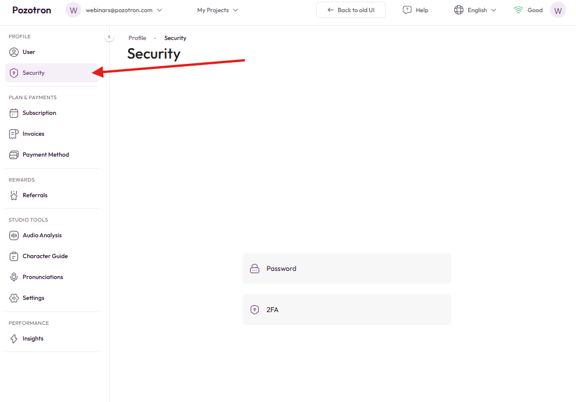Open the My Projects dropdown

point(218,10)
